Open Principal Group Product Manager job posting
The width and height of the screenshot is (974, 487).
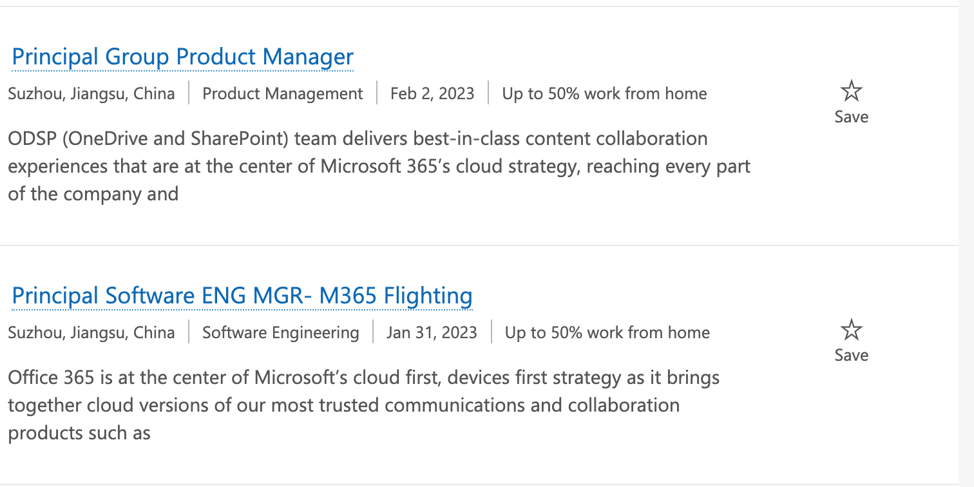[183, 57]
